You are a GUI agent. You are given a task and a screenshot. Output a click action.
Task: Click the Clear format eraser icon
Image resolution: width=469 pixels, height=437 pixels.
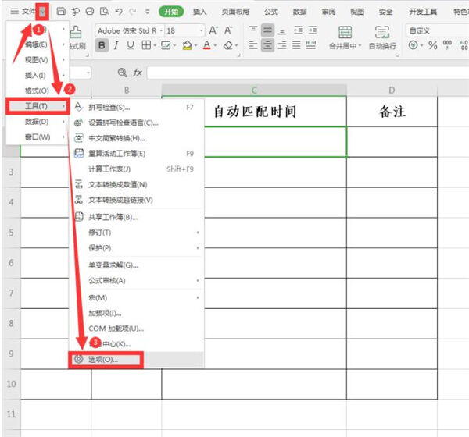(228, 45)
